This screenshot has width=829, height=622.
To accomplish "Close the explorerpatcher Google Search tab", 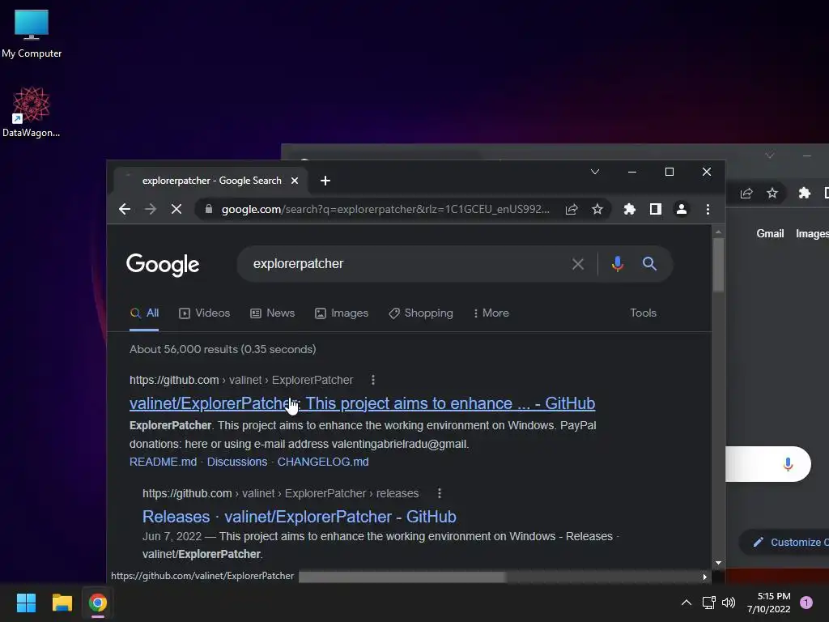I will [x=295, y=181].
